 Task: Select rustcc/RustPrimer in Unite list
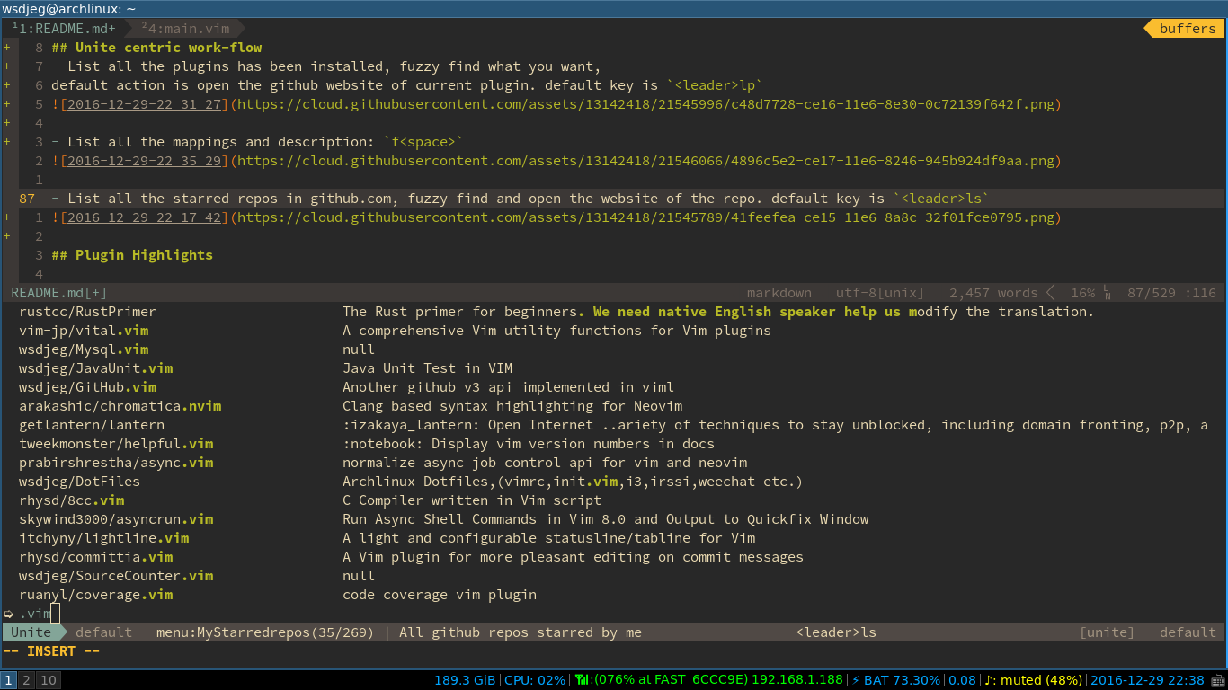(x=87, y=312)
